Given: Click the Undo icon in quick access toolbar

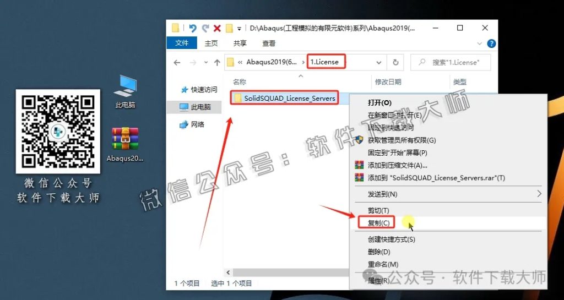Looking at the screenshot, I should [193, 29].
